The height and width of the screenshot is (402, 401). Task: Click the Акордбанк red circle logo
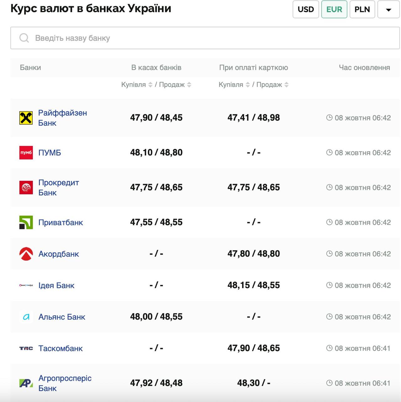pos(26,254)
